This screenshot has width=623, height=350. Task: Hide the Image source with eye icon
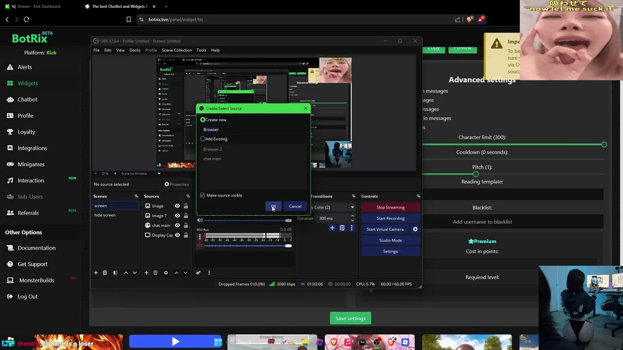click(177, 206)
